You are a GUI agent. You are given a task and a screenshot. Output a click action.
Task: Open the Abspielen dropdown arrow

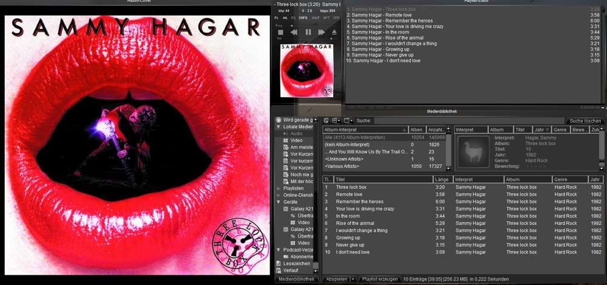click(x=353, y=279)
